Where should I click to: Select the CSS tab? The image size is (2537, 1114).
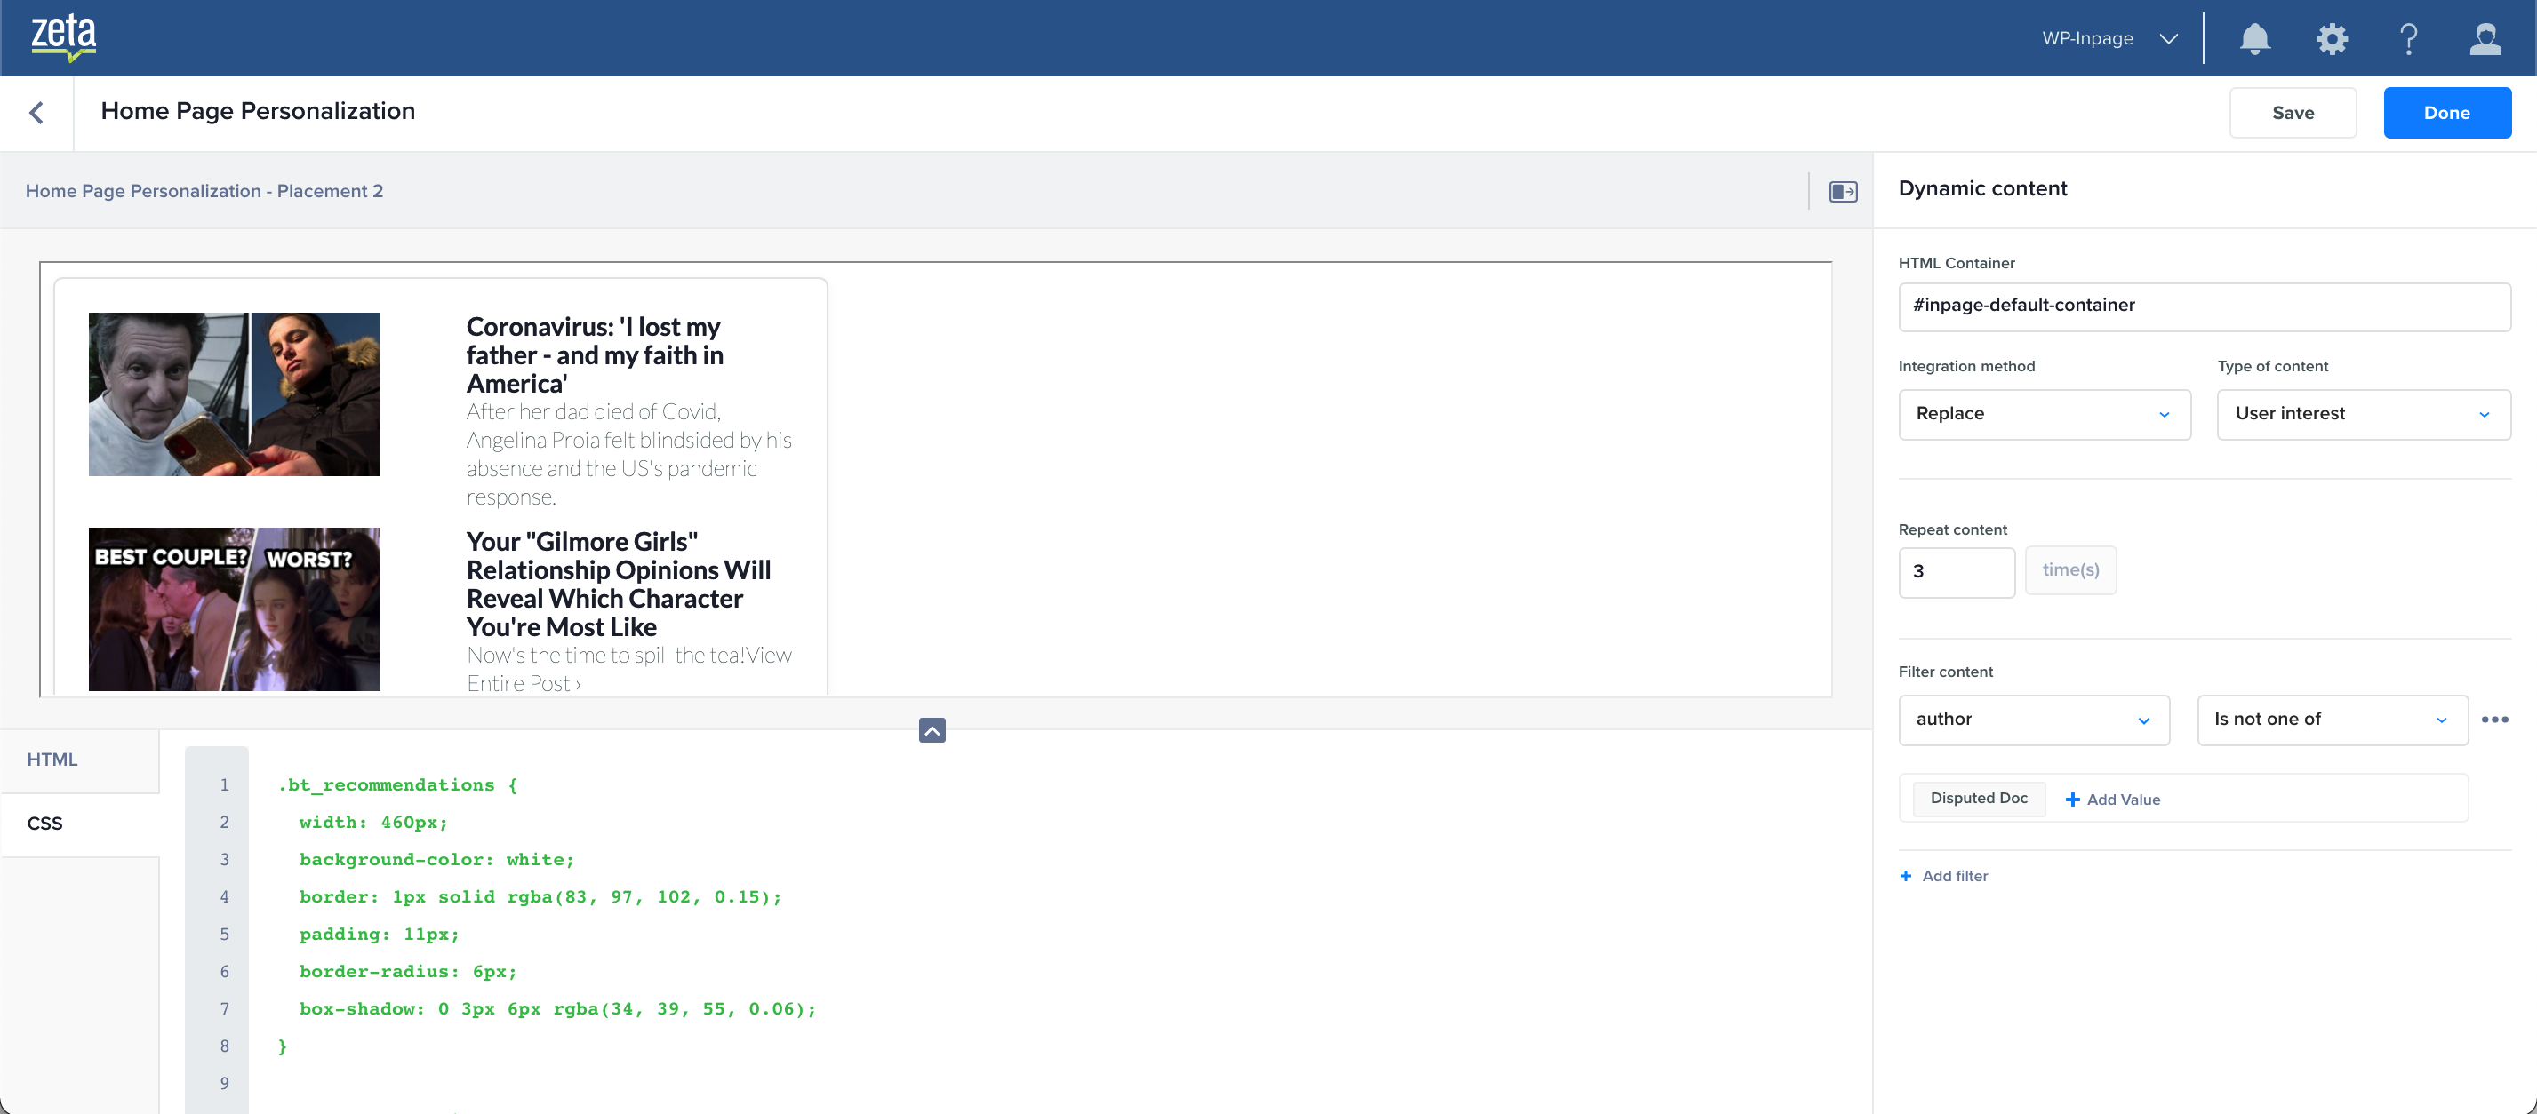(x=45, y=823)
